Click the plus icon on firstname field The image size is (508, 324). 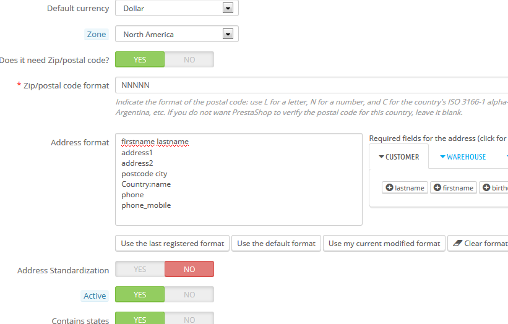[x=437, y=187]
